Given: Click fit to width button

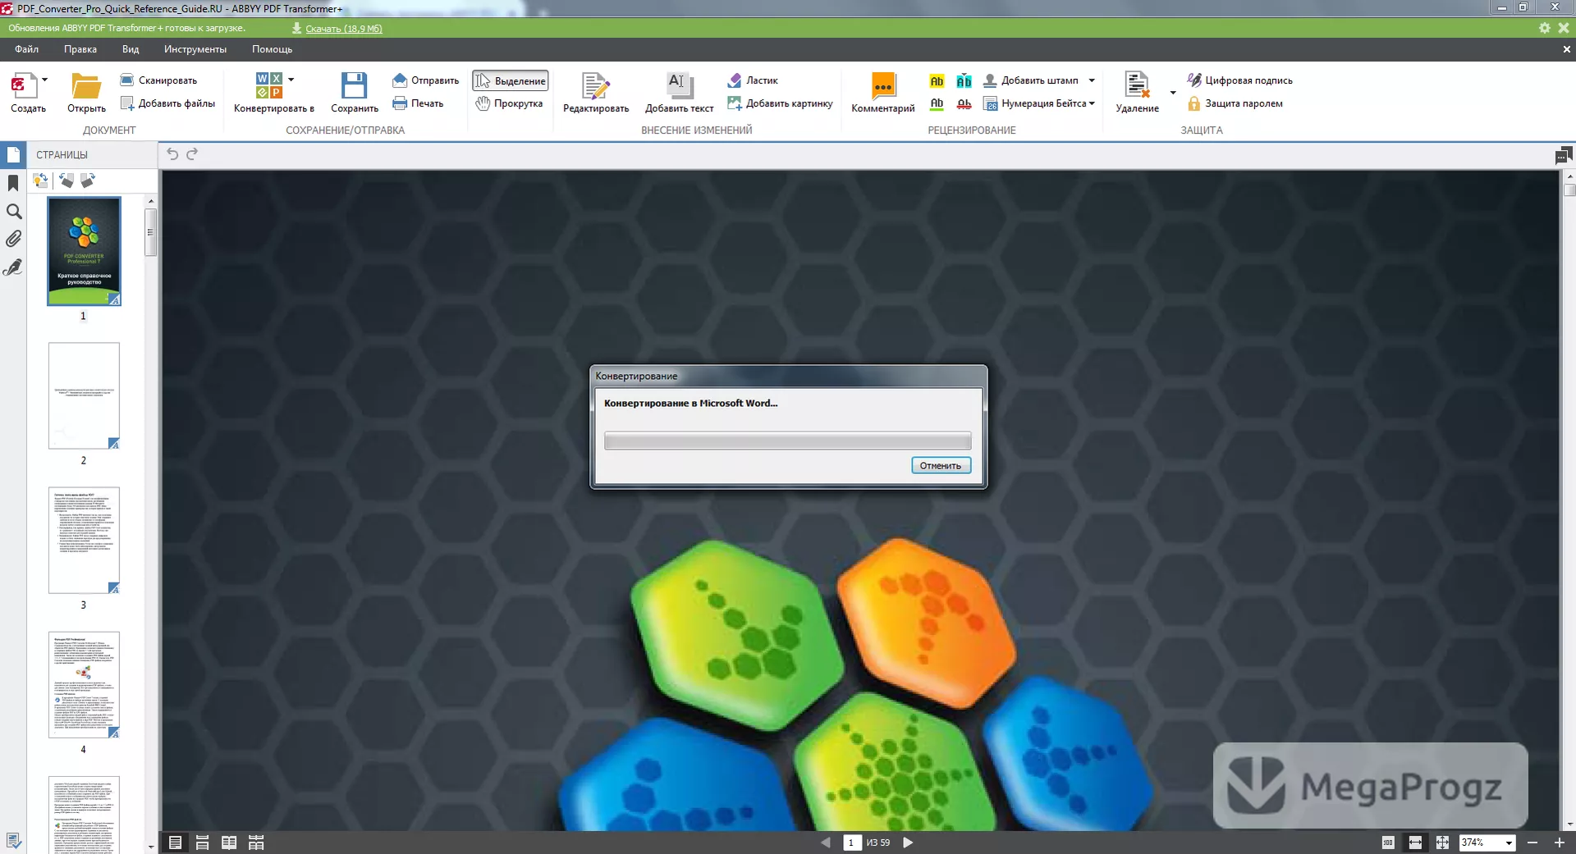Looking at the screenshot, I should click(1415, 843).
